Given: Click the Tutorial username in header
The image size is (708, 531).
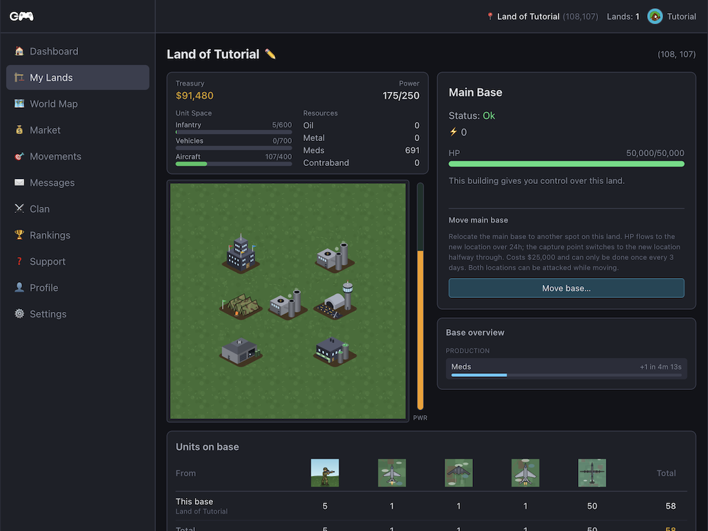Looking at the screenshot, I should (x=681, y=17).
